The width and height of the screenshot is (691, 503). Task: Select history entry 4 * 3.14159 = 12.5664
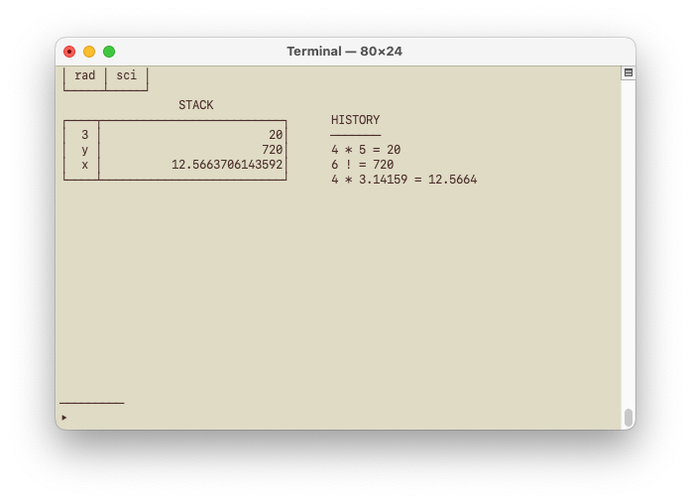(403, 180)
